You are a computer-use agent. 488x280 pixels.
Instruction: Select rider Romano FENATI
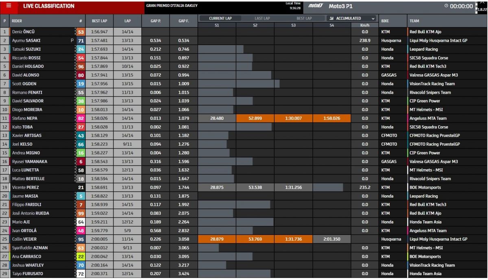pos(27,93)
